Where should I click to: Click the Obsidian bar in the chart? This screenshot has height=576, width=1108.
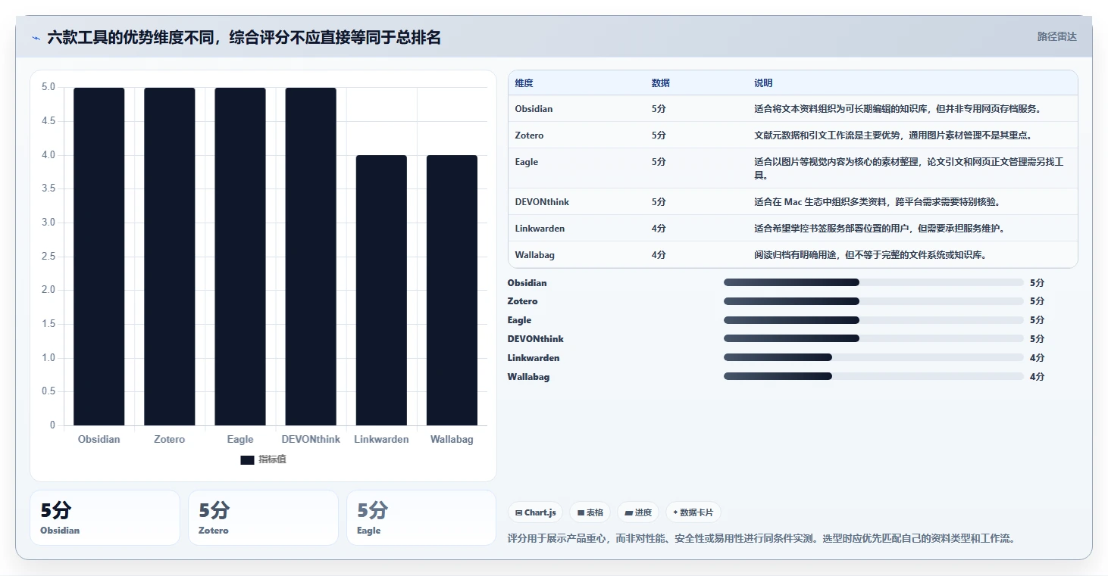pos(99,257)
